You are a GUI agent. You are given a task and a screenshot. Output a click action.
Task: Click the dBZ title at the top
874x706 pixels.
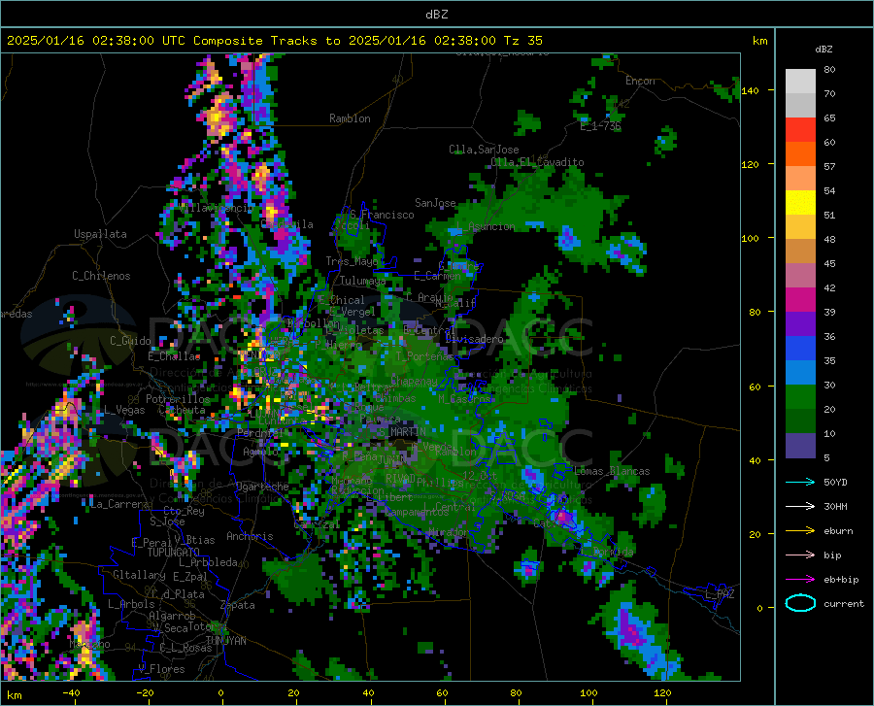point(436,15)
